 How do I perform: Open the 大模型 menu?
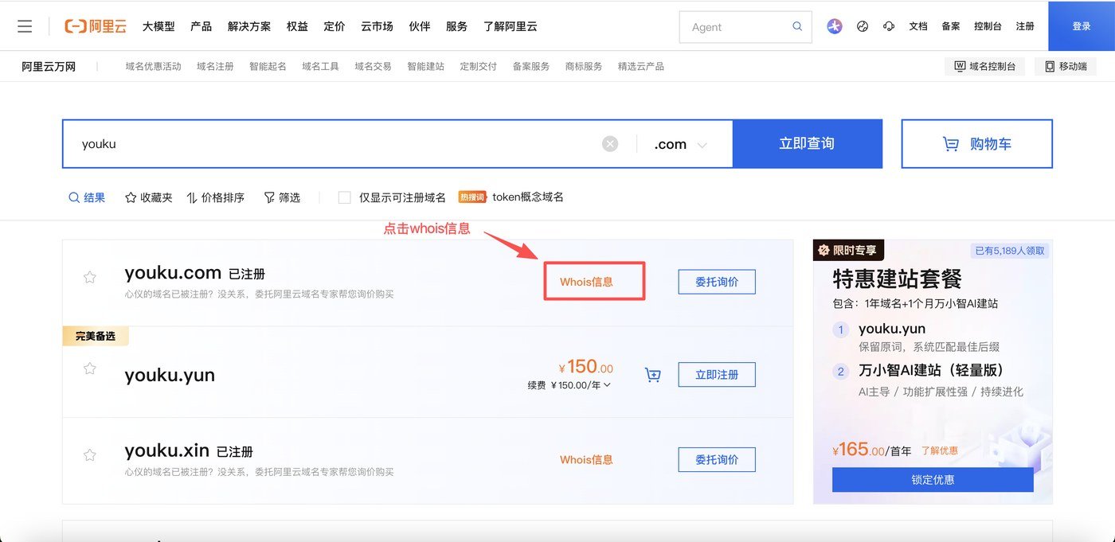coord(158,26)
